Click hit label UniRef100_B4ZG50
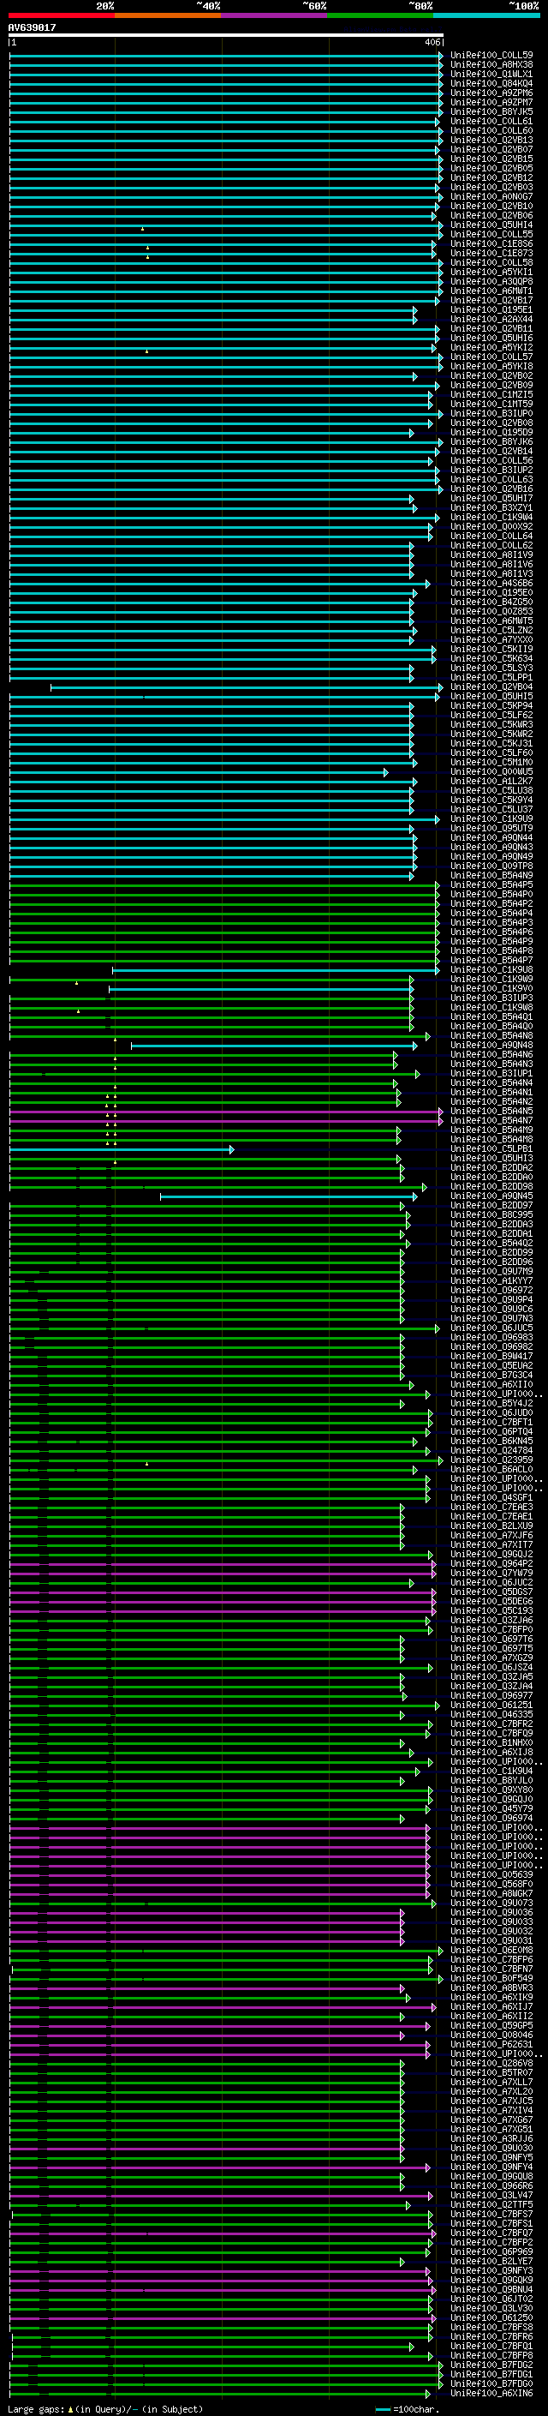548x2416 pixels. pos(491,603)
